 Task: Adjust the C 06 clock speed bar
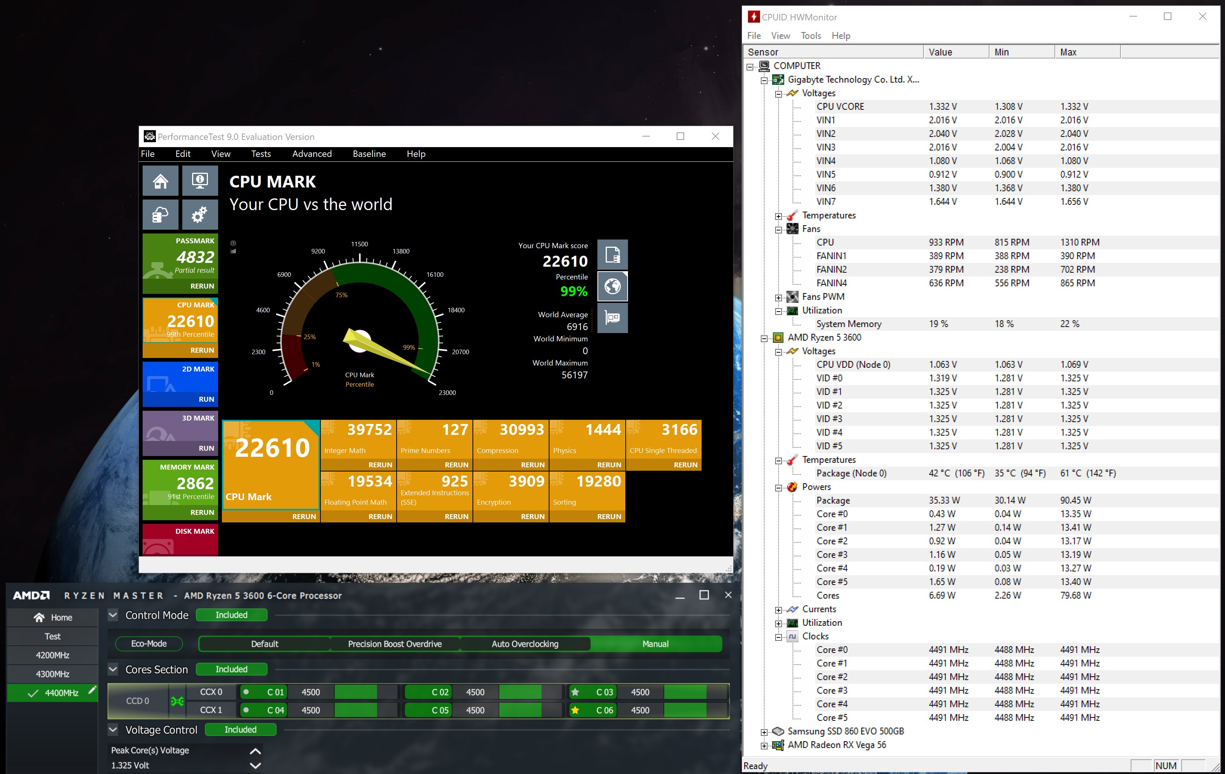click(x=696, y=710)
